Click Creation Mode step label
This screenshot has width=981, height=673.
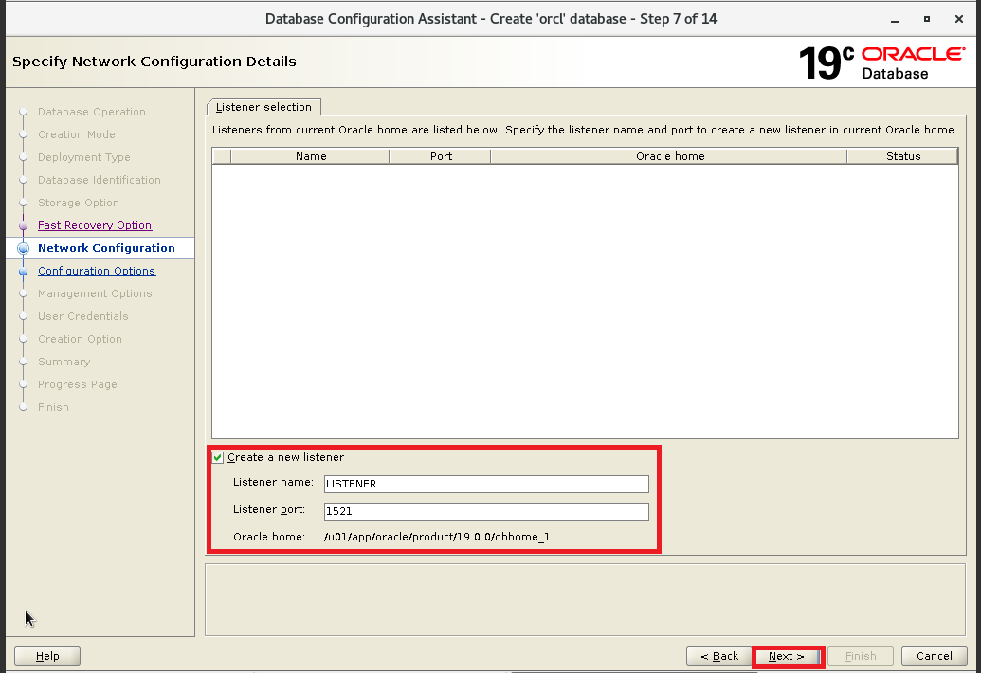click(x=77, y=134)
